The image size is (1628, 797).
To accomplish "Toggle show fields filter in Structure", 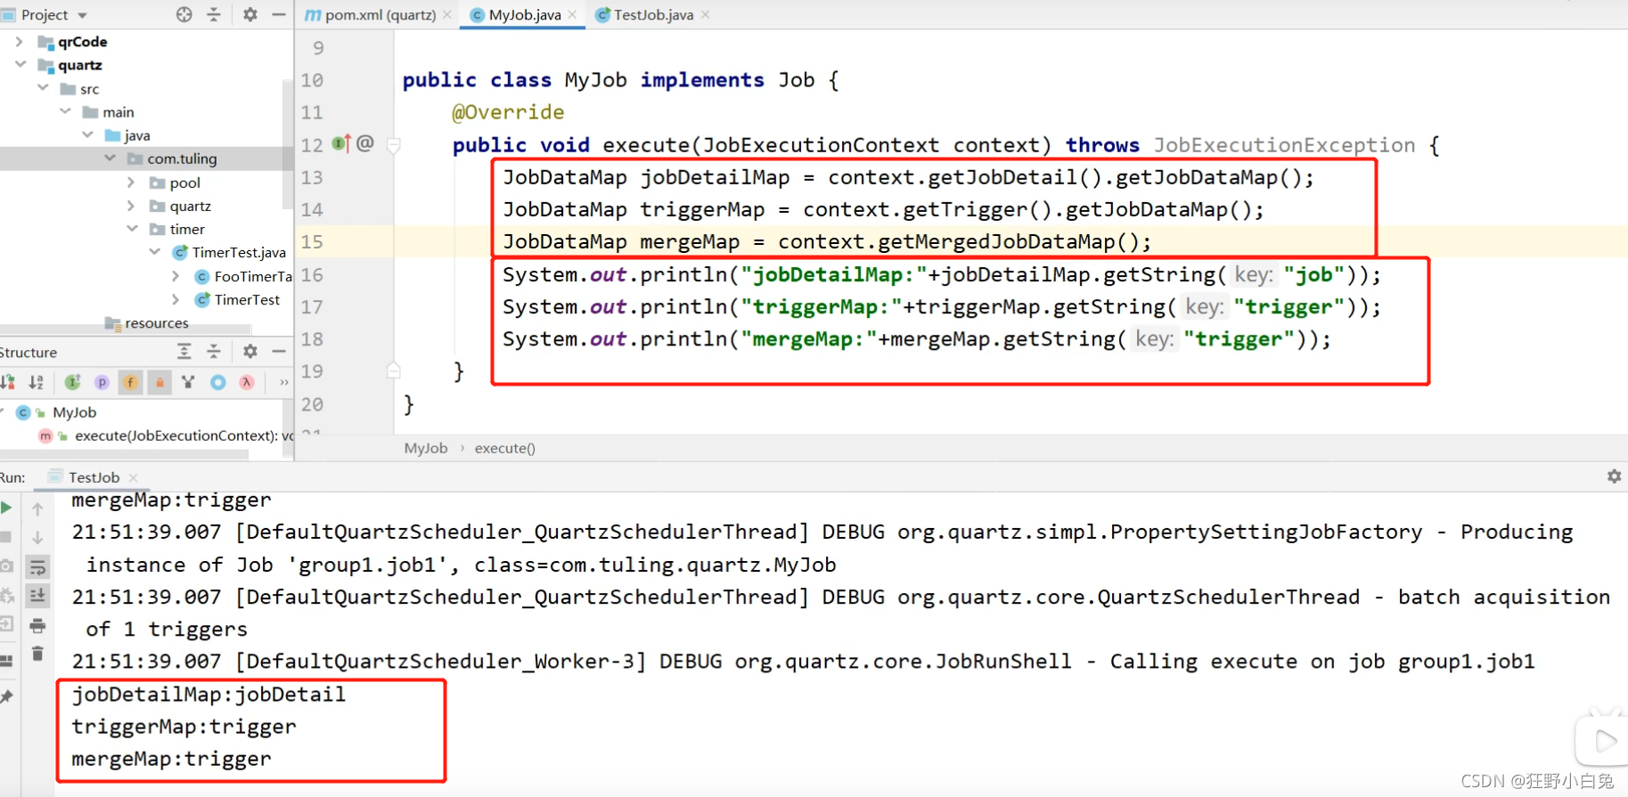I will click(130, 382).
